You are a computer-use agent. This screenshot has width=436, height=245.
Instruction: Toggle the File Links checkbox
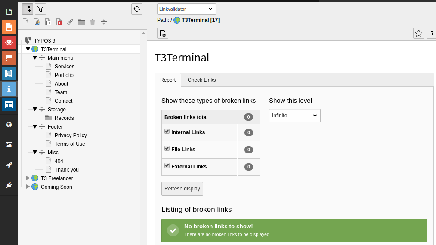[x=167, y=149]
